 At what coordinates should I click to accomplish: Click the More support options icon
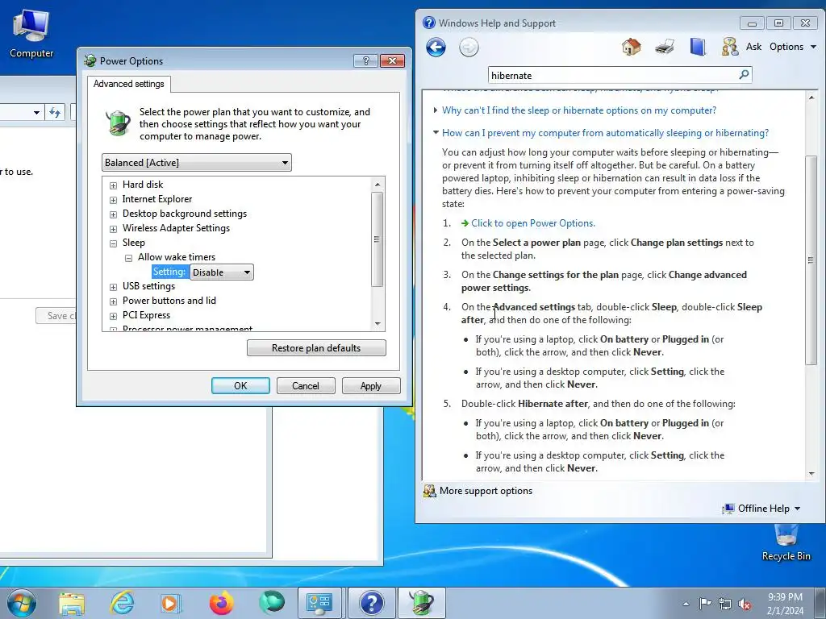pos(430,491)
